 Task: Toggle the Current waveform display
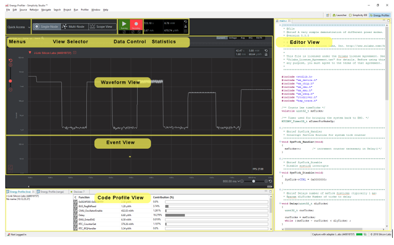(x=221, y=38)
